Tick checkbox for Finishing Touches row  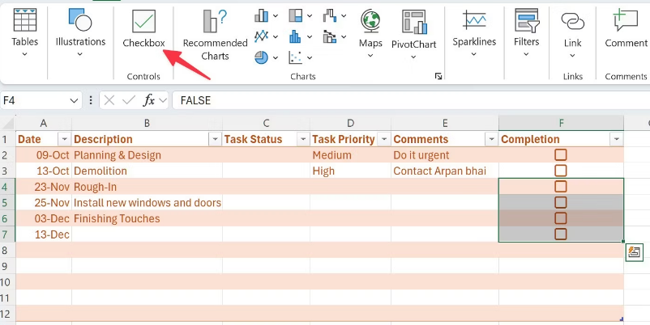561,218
